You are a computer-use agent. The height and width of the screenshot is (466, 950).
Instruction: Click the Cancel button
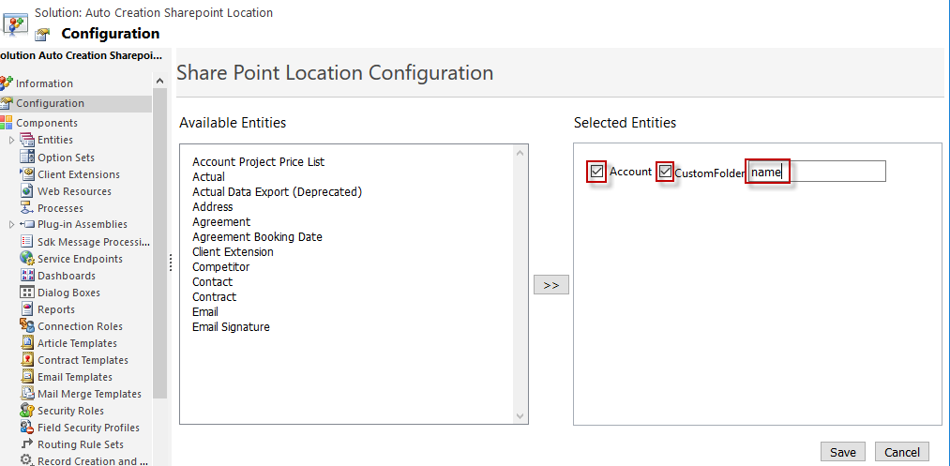pyautogui.click(x=902, y=452)
